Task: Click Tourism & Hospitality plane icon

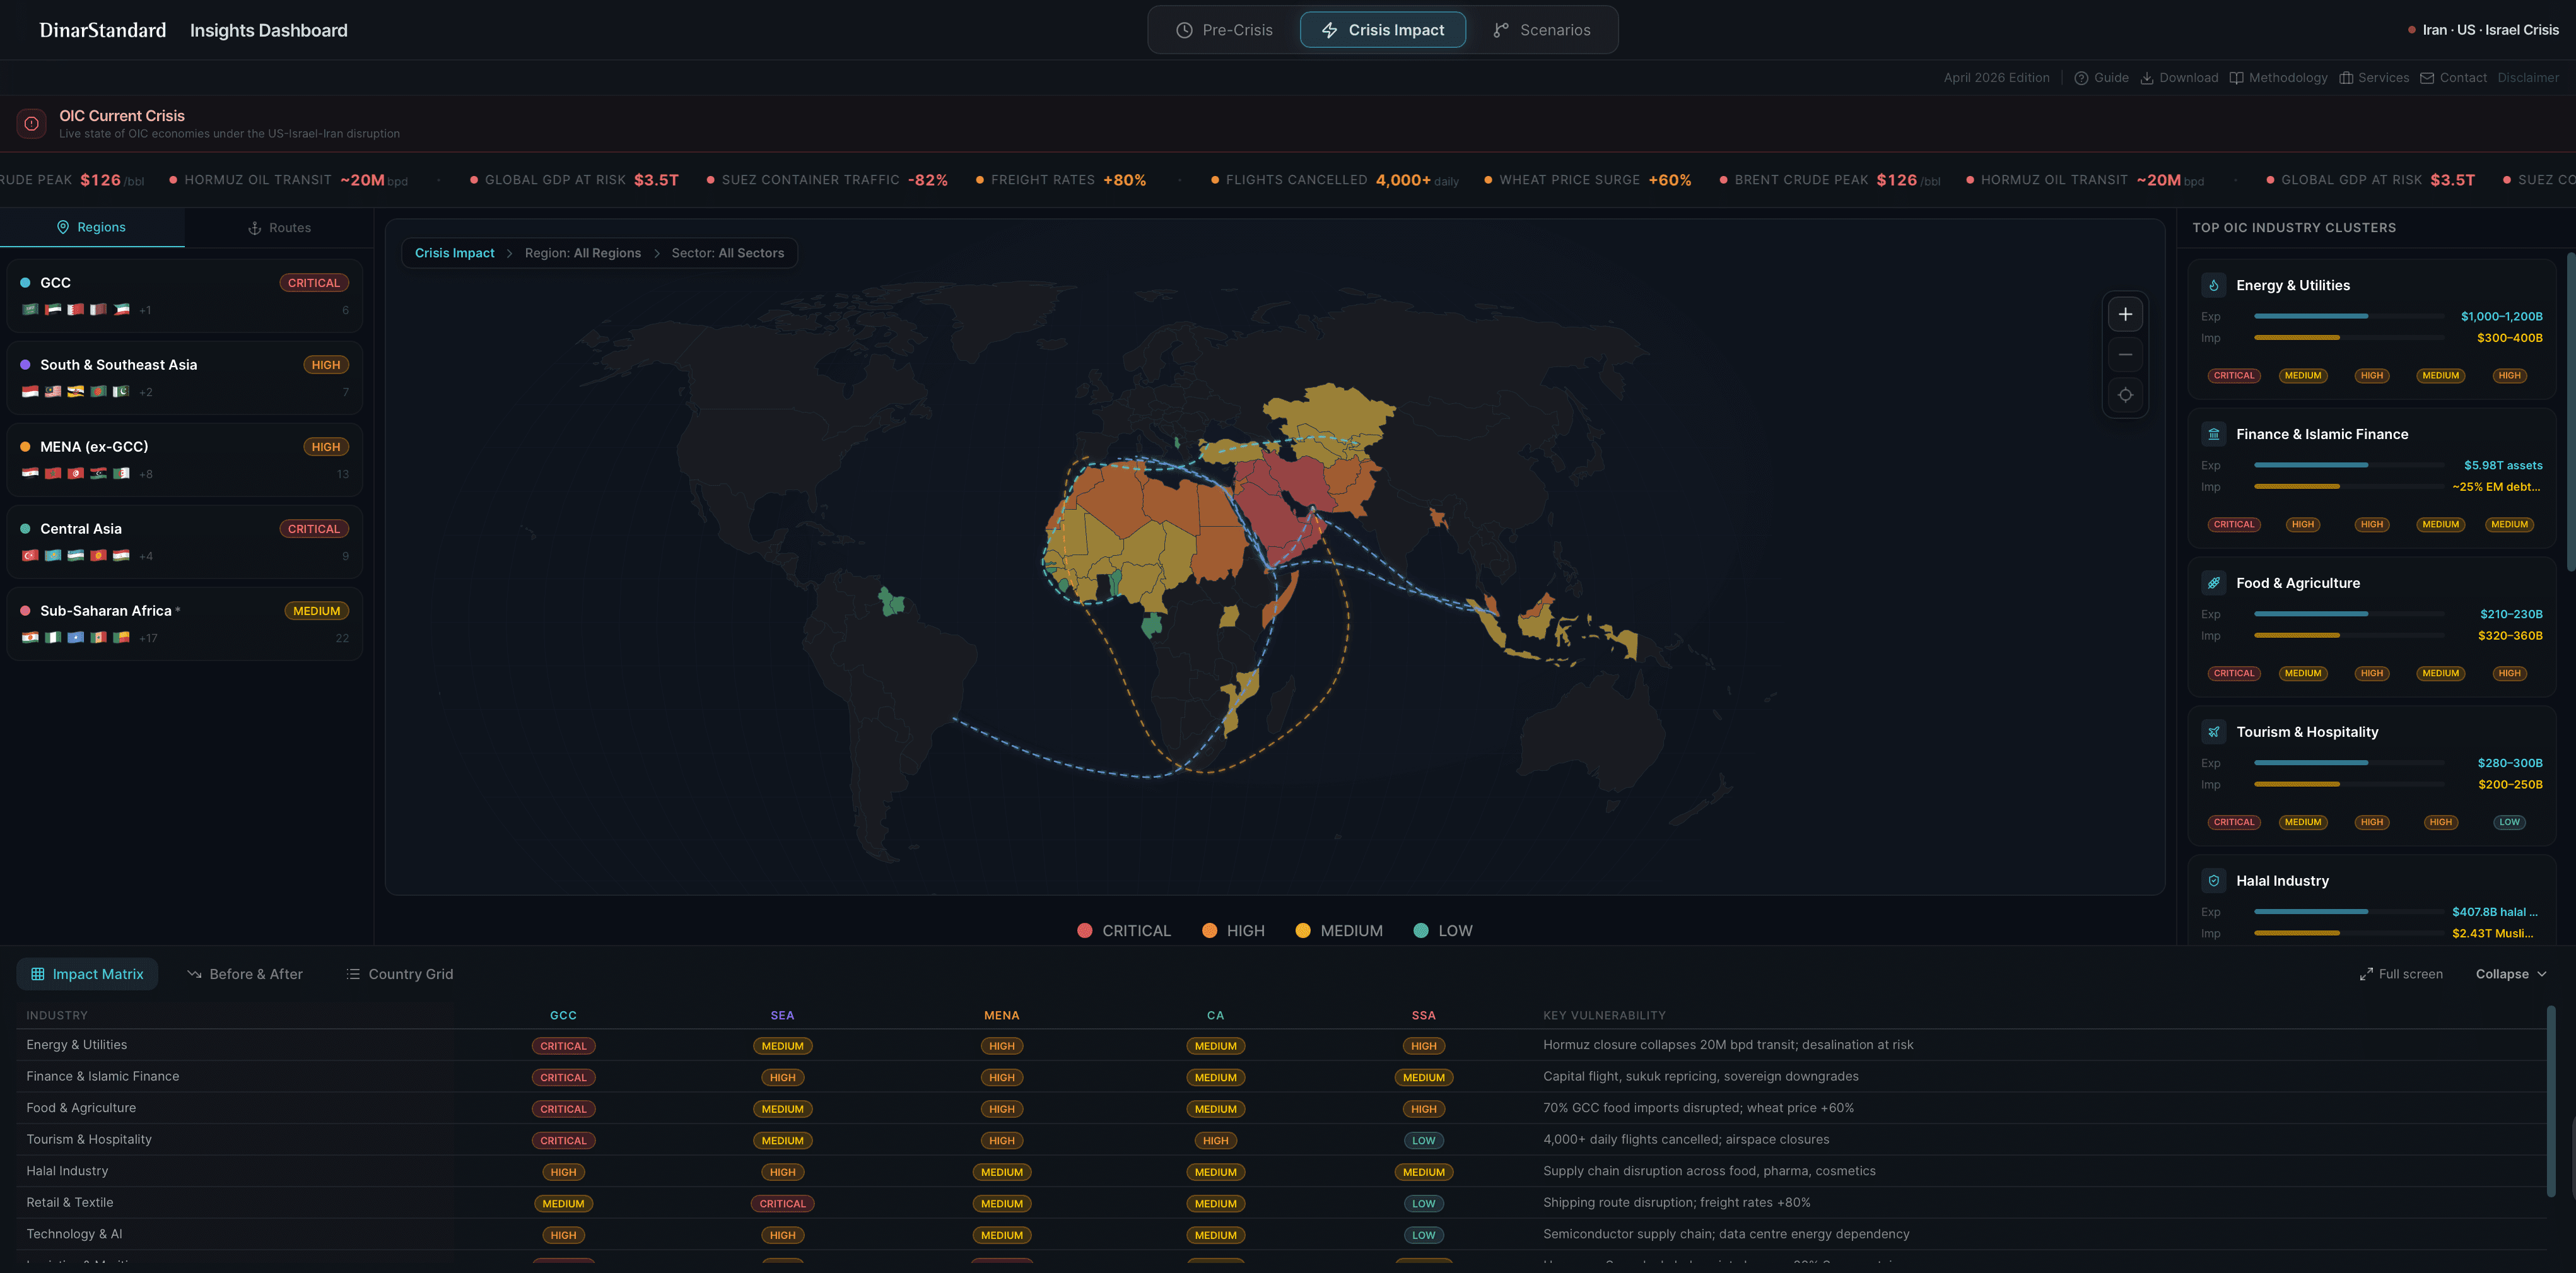Action: 2213,732
